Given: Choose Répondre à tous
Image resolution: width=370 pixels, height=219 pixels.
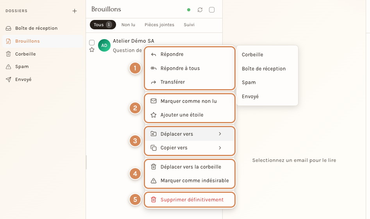Looking at the screenshot, I should tap(190, 68).
